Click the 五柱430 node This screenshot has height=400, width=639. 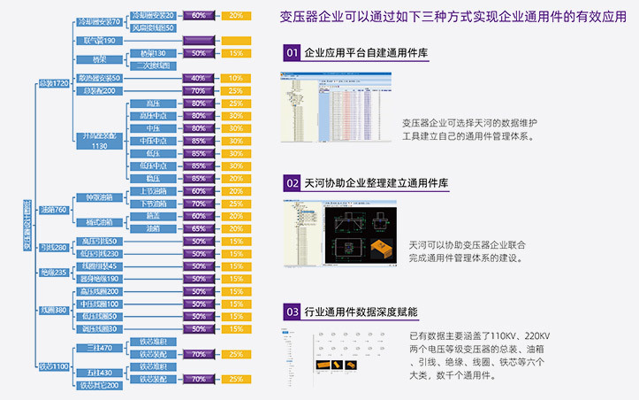point(100,373)
